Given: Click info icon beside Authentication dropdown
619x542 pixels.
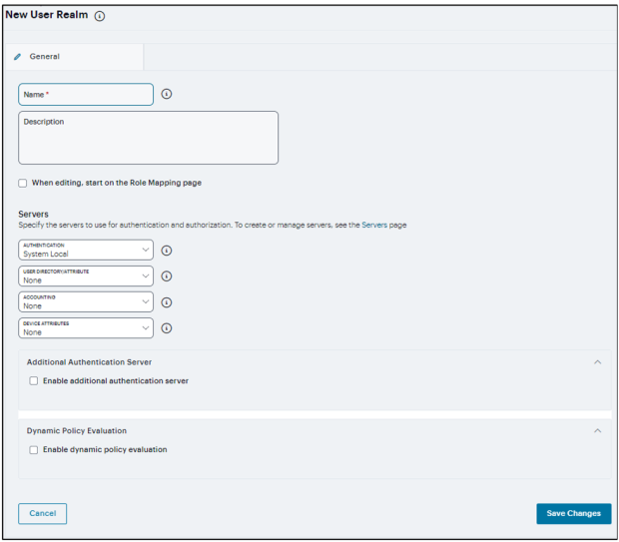Looking at the screenshot, I should [167, 251].
